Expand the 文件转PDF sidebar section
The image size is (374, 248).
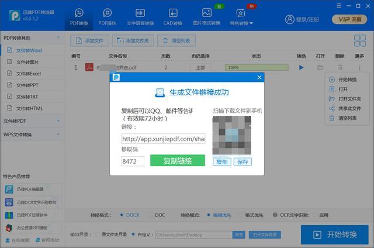pyautogui.click(x=32, y=121)
